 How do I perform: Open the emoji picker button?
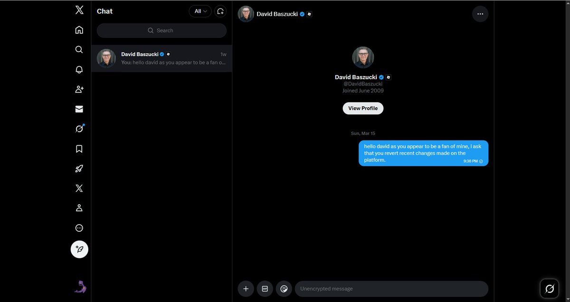pos(284,289)
